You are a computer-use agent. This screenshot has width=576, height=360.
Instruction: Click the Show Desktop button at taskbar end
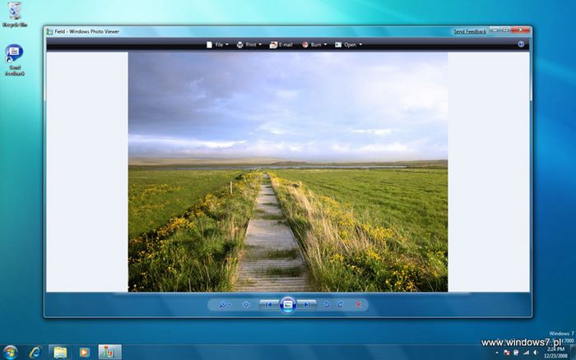coord(573,353)
